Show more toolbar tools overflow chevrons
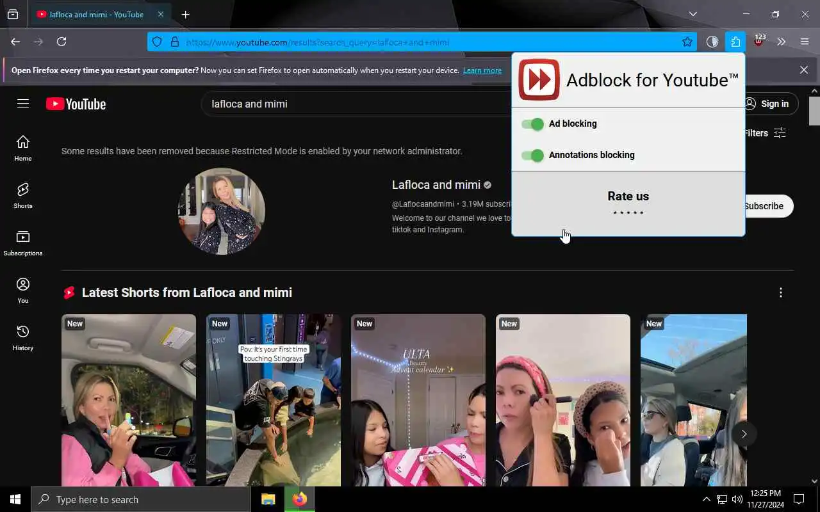The height and width of the screenshot is (512, 820). pos(782,42)
